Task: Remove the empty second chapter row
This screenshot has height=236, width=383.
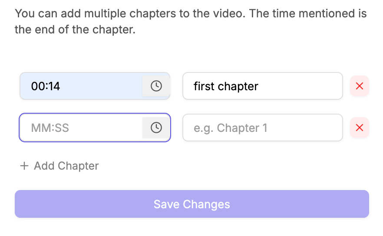Action: [x=359, y=128]
